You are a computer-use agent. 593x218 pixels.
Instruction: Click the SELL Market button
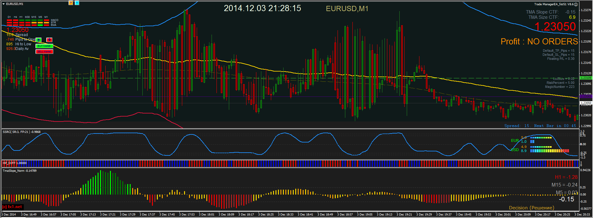click(x=44, y=51)
